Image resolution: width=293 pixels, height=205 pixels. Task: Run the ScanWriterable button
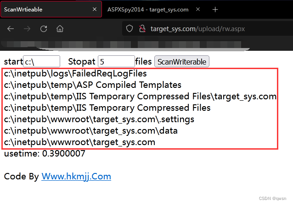point(181,61)
